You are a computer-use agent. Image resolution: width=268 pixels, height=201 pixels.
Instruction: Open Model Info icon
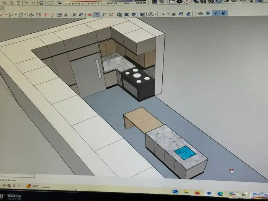pos(50,2)
